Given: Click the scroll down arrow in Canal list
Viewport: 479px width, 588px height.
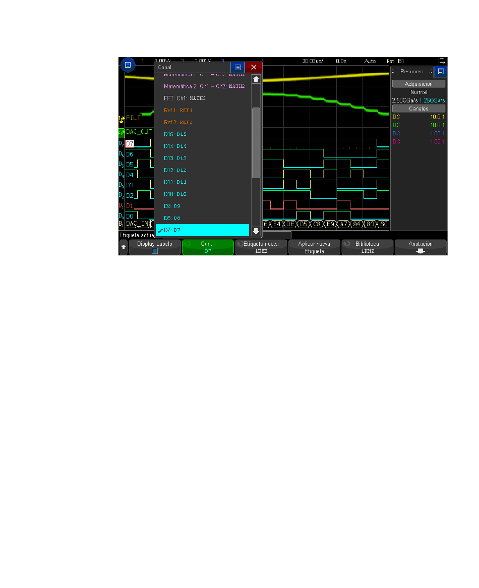Looking at the screenshot, I should (256, 231).
